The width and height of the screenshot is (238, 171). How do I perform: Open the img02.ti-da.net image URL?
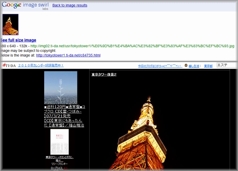(132, 46)
